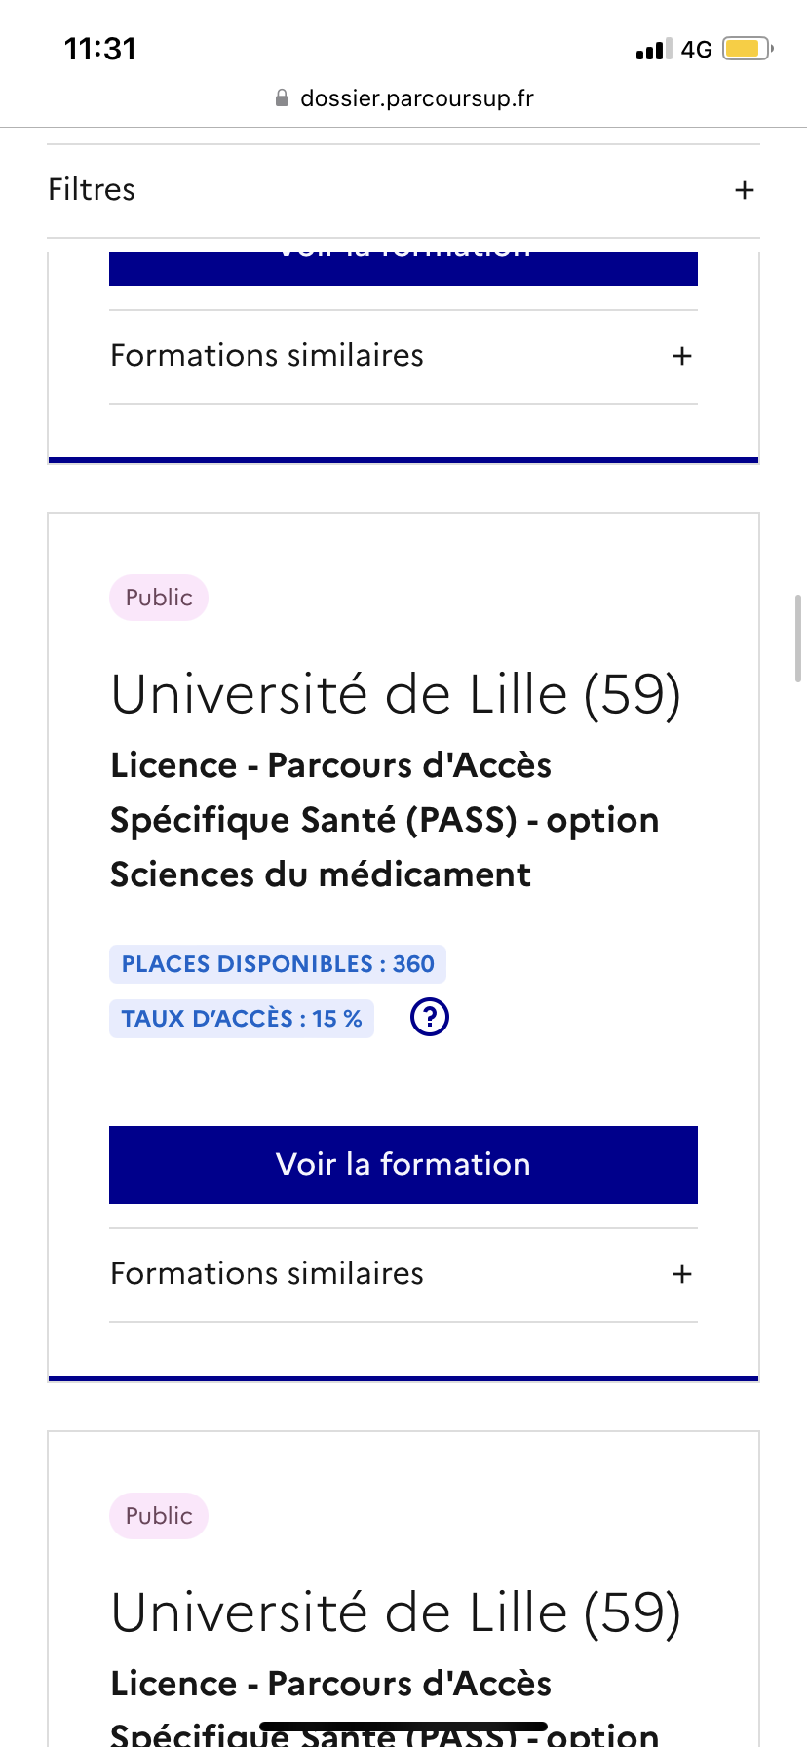The width and height of the screenshot is (807, 1747).
Task: Tap the dossier.parcoursup.fr address text
Action: [x=417, y=98]
